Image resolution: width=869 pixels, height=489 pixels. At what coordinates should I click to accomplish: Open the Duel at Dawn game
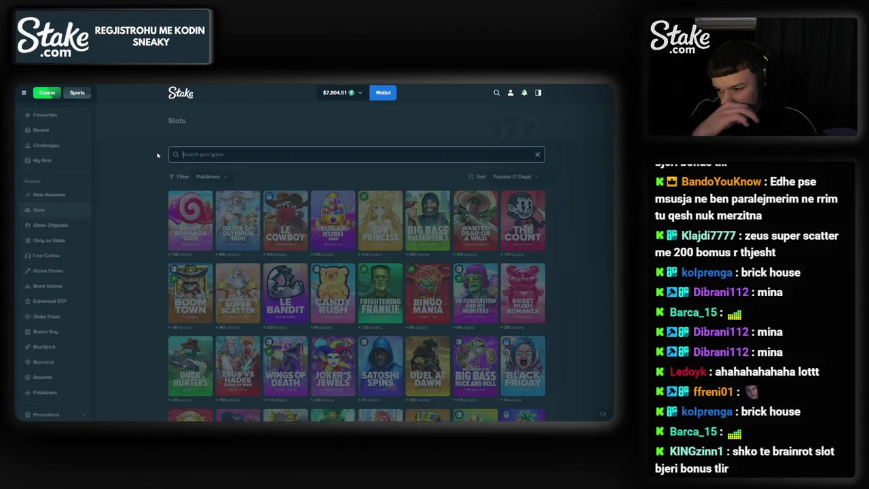point(428,366)
